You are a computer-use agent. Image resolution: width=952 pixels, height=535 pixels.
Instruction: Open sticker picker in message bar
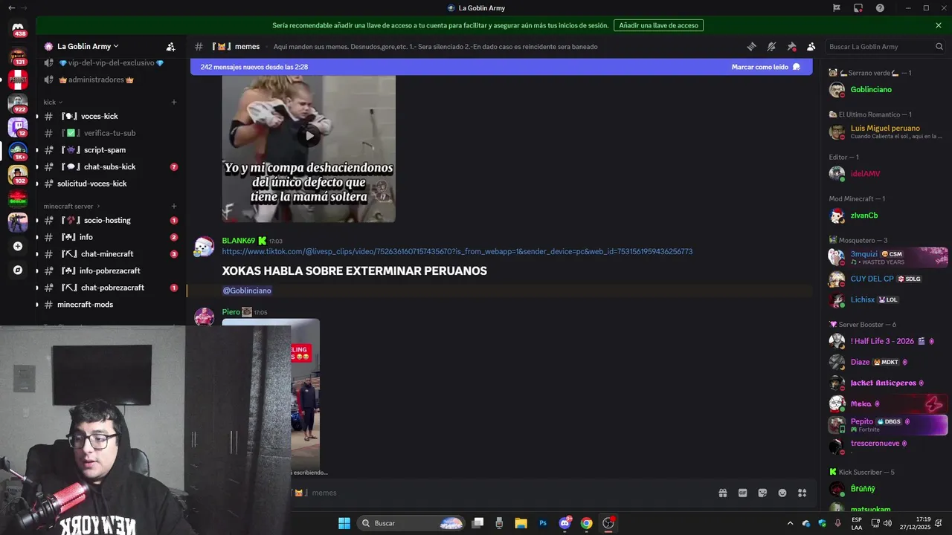(762, 493)
